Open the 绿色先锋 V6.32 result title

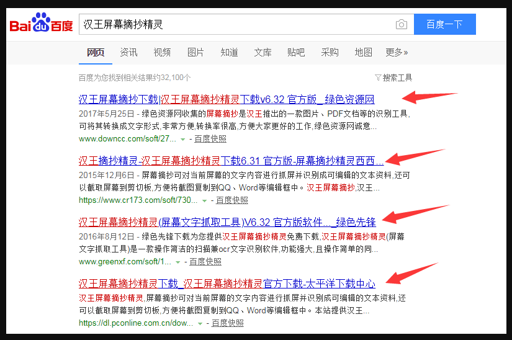227,222
